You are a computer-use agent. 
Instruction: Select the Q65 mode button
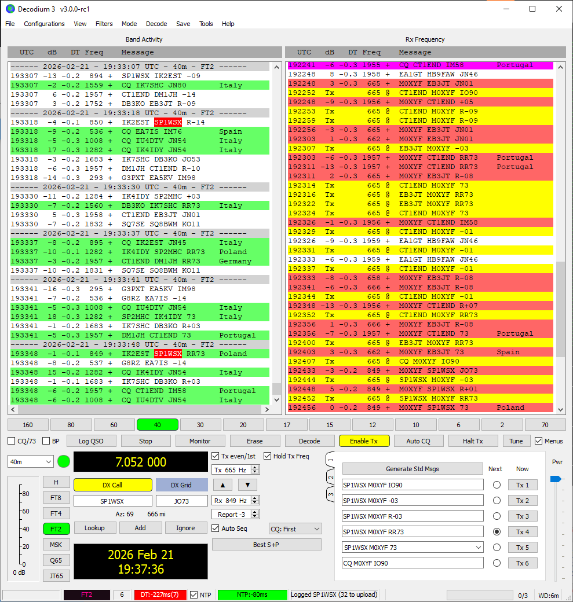(56, 560)
